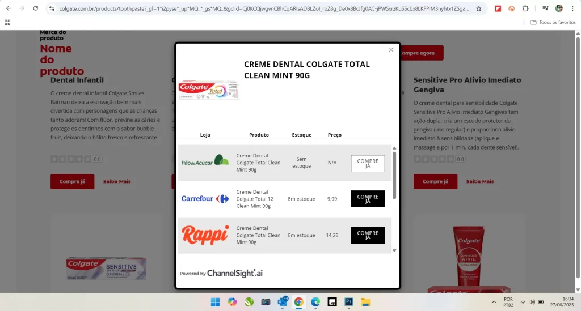Open the media control icon
The height and width of the screenshot is (311, 581).
[x=545, y=8]
